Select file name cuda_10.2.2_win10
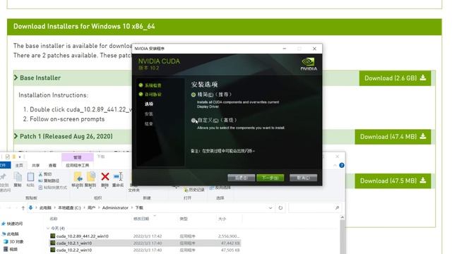The width and height of the screenshot is (452, 254). [74, 250]
